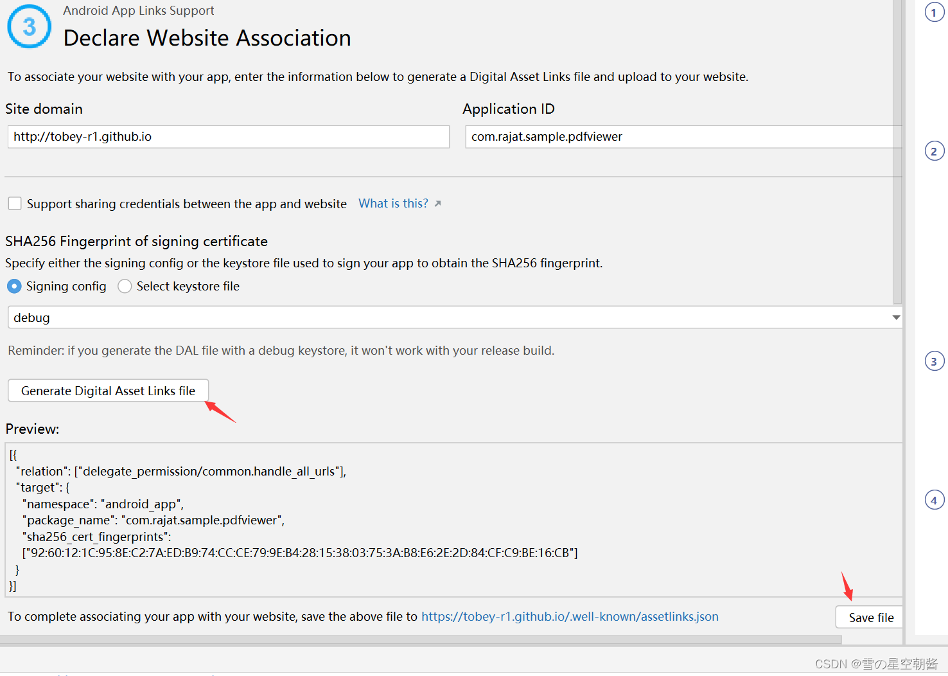Click the Save file button
This screenshot has width=948, height=676.
click(870, 618)
